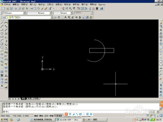Open the 编辑 (Edit) menu
Screen dimensions: 163x122
(16, 5)
